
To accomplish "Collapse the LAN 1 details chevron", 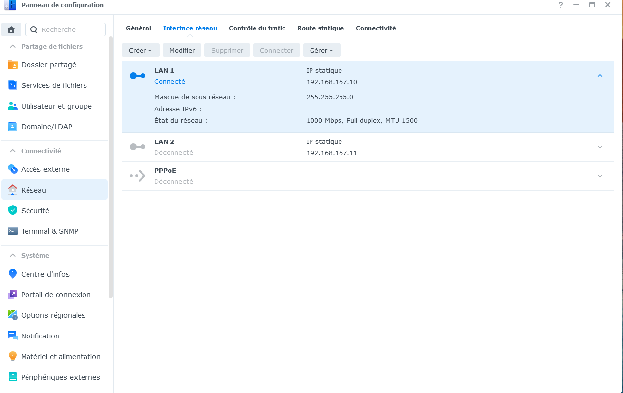I will tap(600, 76).
